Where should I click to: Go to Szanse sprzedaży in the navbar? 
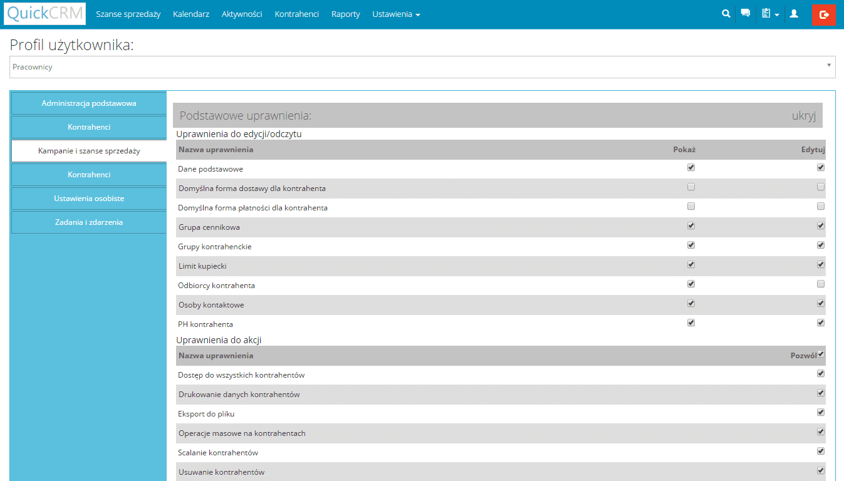coord(128,14)
